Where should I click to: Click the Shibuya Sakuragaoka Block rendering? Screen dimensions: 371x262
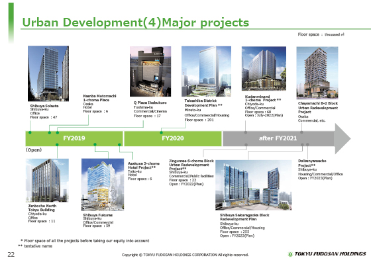pyautogui.click(x=253, y=185)
